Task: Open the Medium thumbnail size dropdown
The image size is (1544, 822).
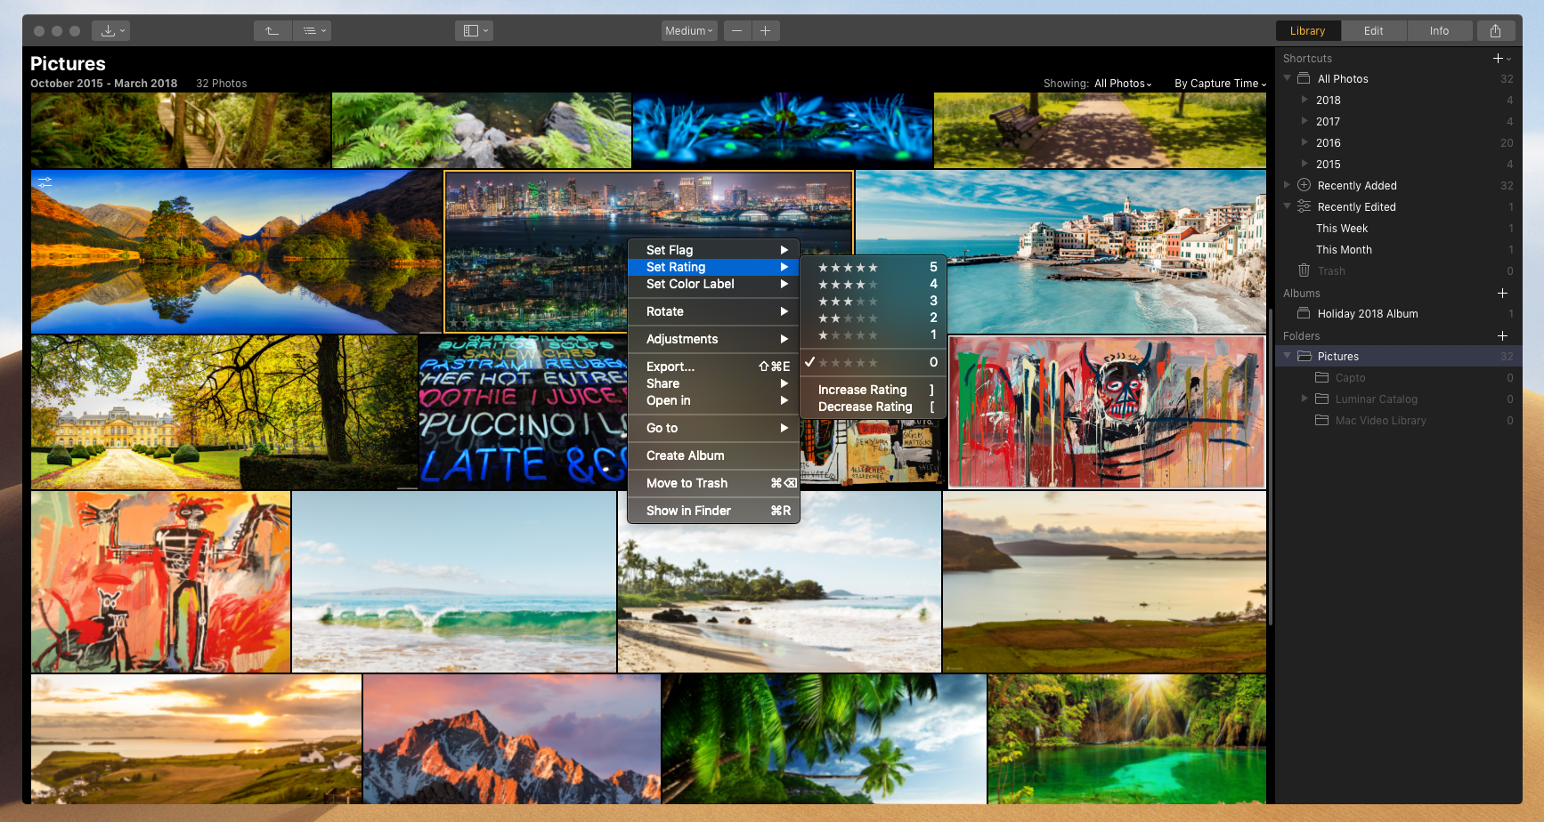Action: click(x=687, y=30)
